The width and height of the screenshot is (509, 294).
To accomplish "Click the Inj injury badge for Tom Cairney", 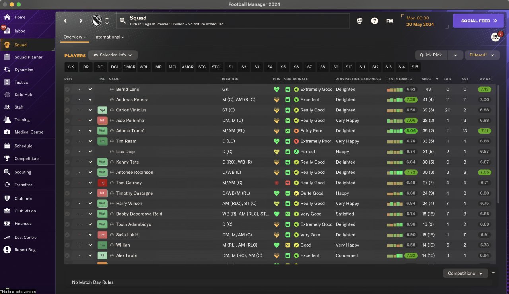I will (102, 183).
